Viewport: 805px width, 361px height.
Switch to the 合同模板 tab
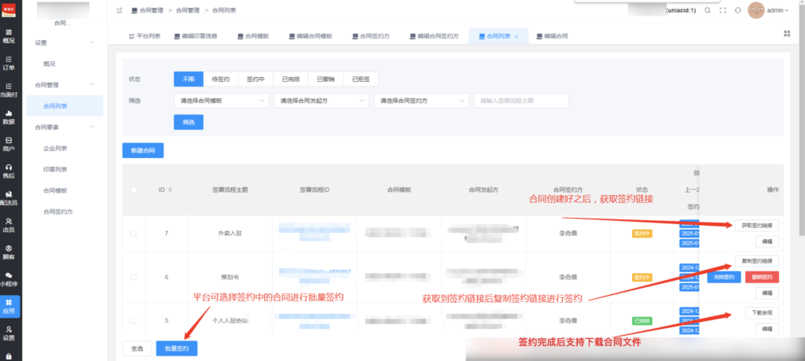point(253,36)
